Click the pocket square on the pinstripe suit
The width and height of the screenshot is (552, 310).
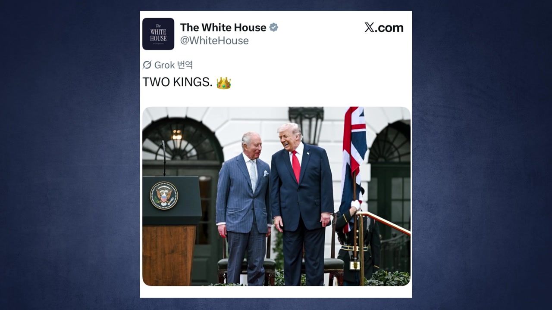[266, 174]
